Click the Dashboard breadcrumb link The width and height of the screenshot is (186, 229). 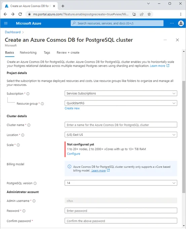pos(13,32)
